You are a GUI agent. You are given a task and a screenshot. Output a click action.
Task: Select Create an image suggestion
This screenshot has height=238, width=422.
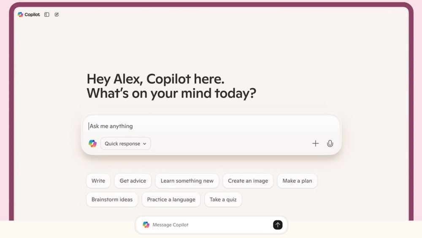click(248, 181)
